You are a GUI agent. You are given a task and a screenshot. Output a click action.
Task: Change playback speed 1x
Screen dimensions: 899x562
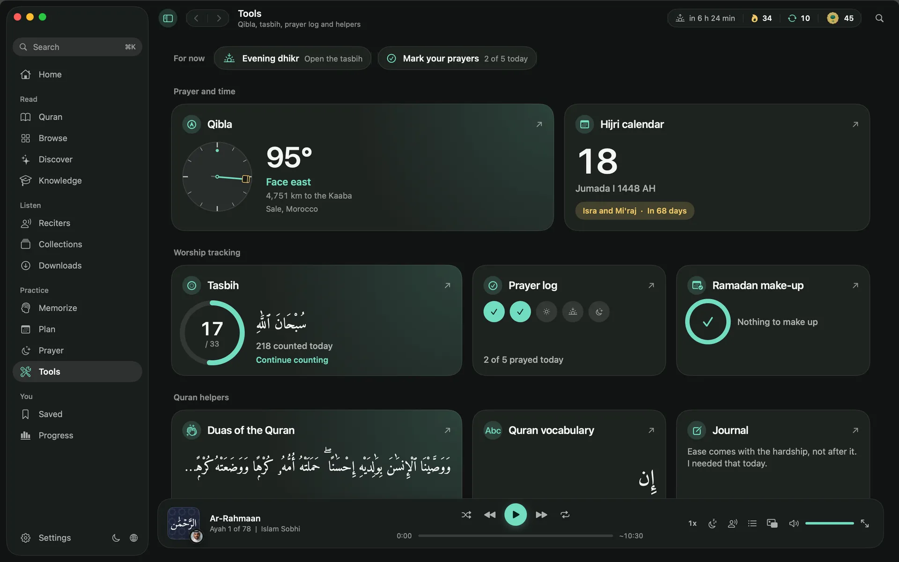point(693,523)
